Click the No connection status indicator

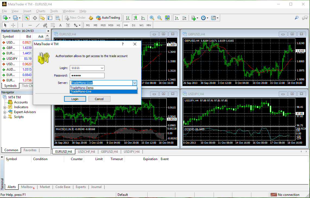click(x=285, y=195)
